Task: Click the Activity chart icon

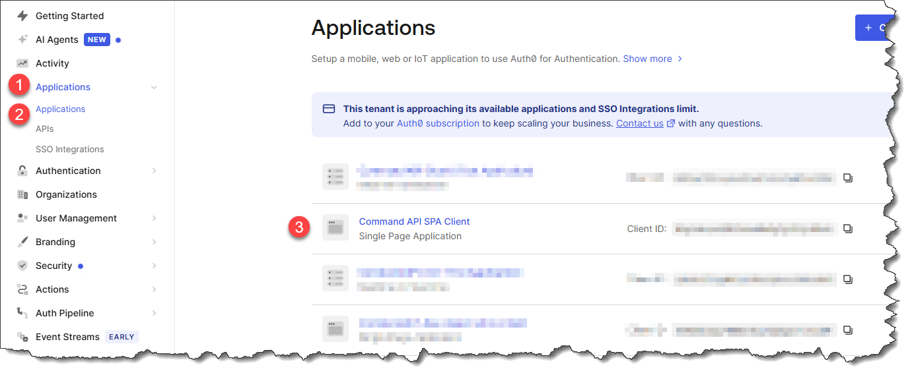Action: click(x=22, y=63)
